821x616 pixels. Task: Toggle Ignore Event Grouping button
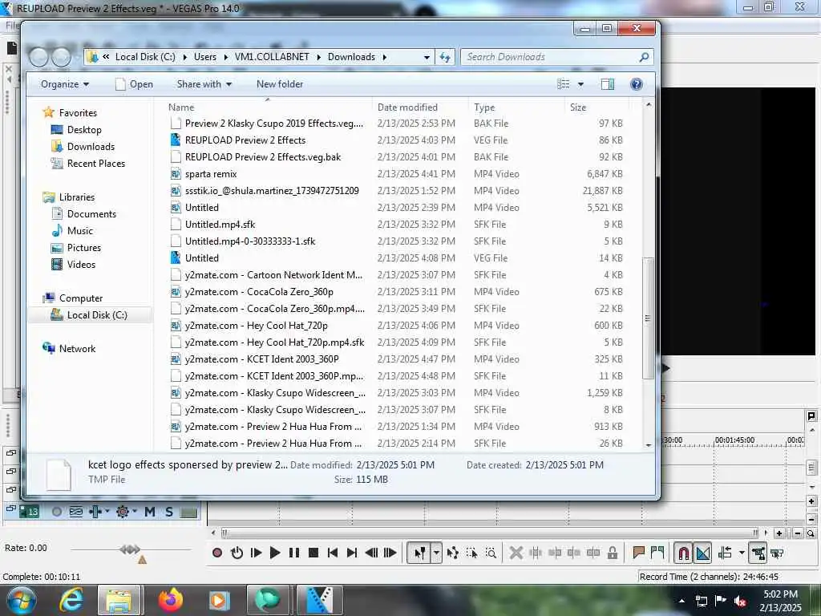tap(777, 553)
